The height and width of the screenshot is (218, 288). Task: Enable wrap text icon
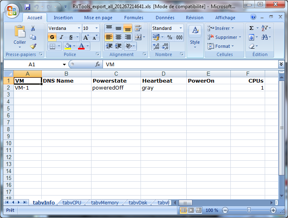point(138,28)
